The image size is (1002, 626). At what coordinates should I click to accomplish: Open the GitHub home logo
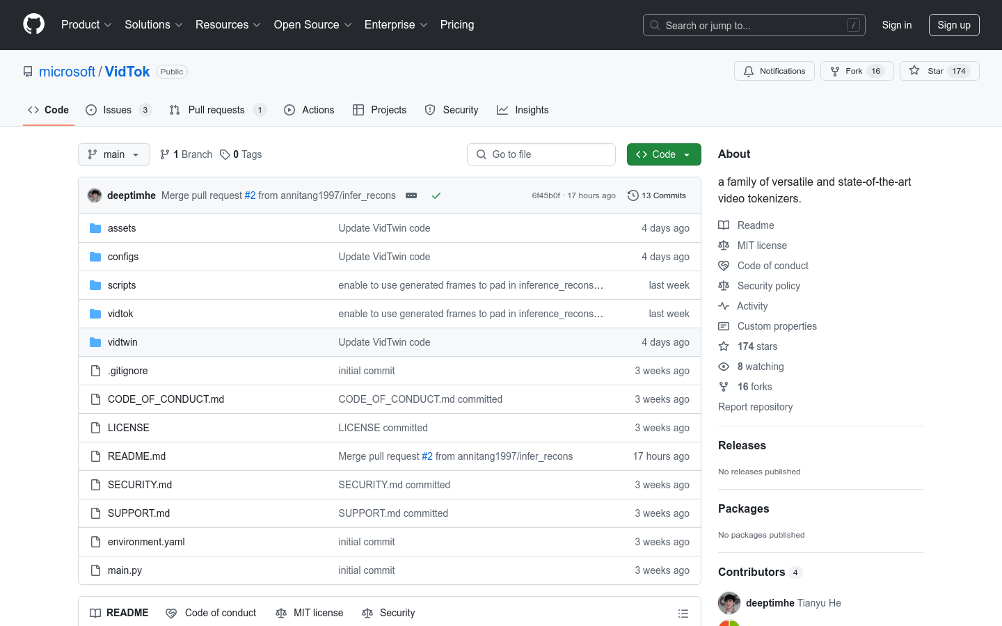33,24
